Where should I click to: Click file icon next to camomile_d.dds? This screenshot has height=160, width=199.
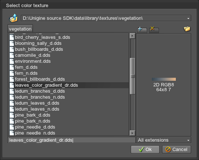click(x=12, y=55)
